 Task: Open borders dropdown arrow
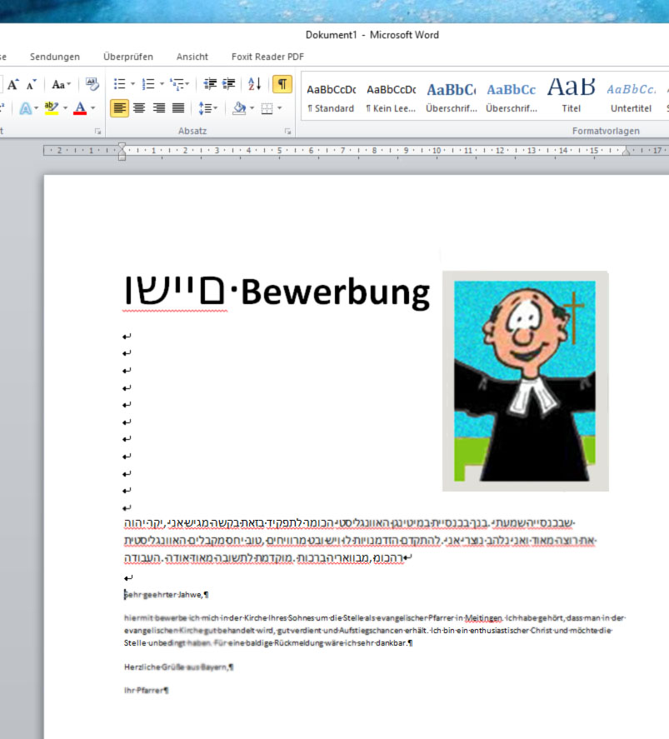280,108
